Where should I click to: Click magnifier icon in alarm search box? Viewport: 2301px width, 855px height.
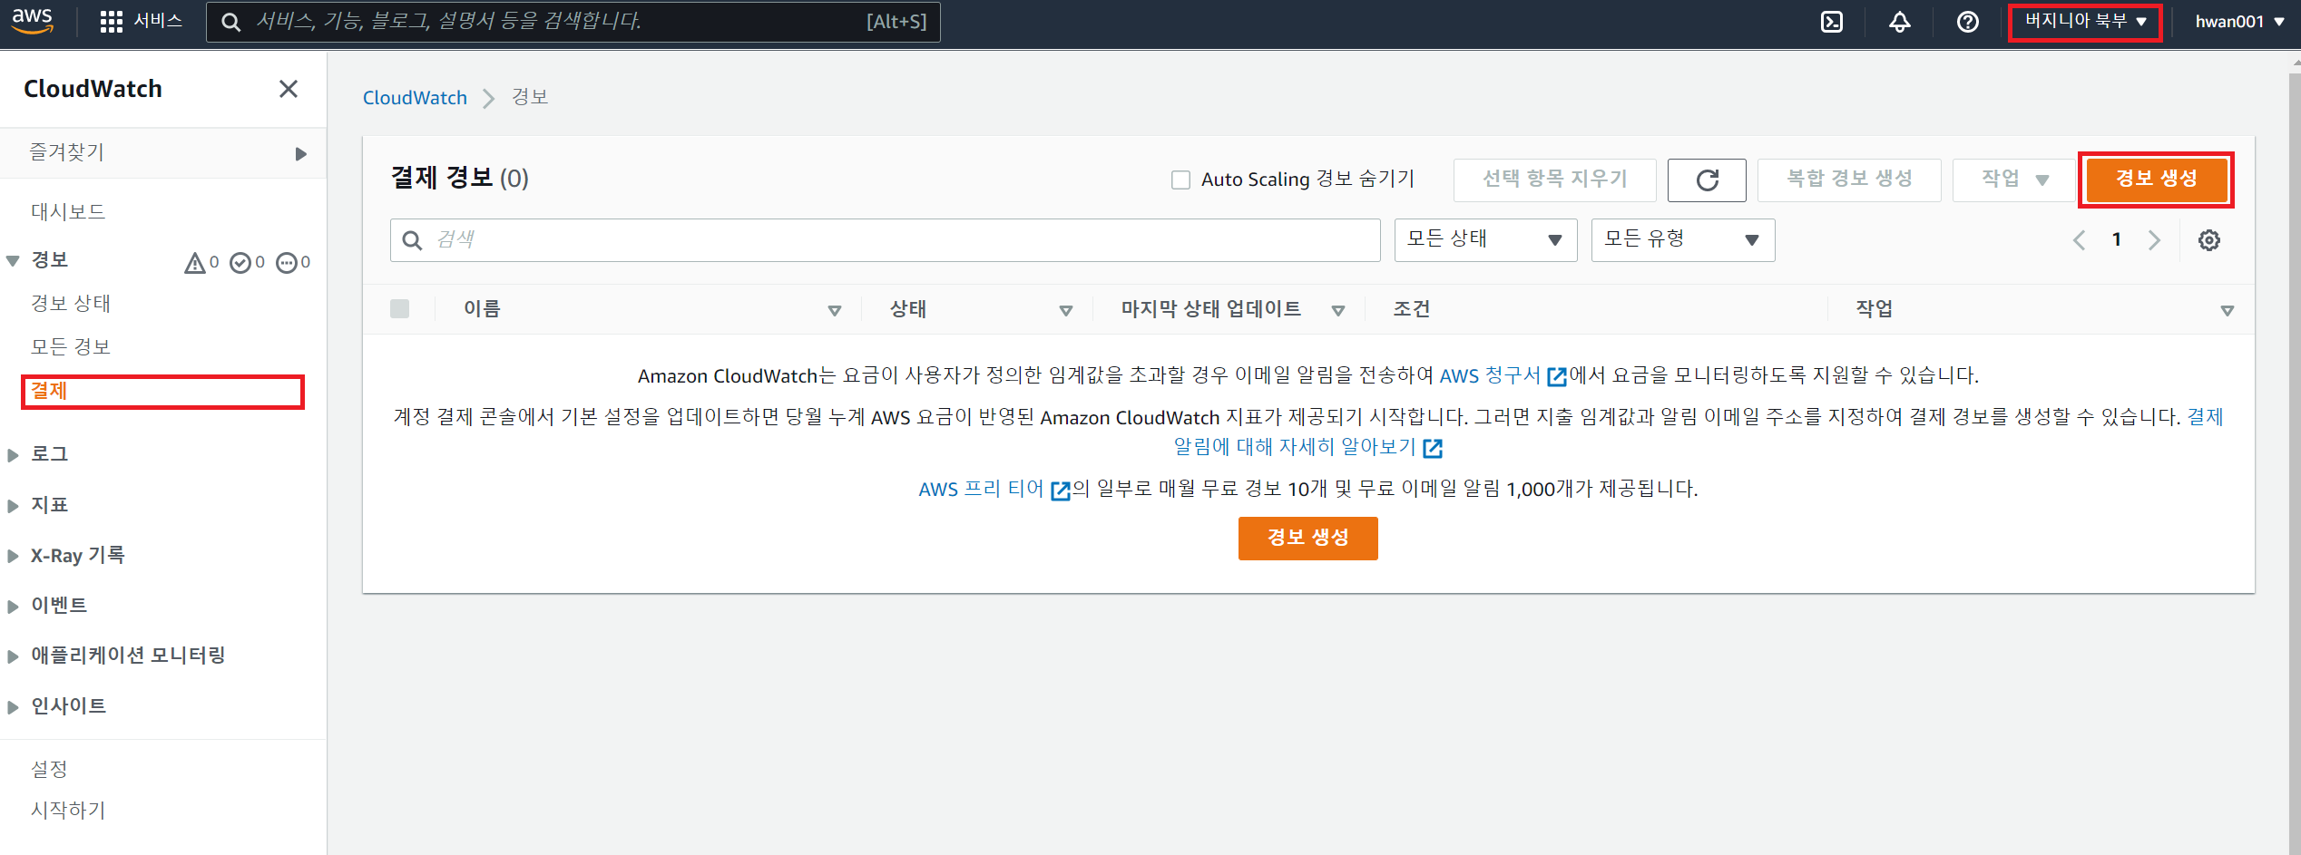pos(412,240)
